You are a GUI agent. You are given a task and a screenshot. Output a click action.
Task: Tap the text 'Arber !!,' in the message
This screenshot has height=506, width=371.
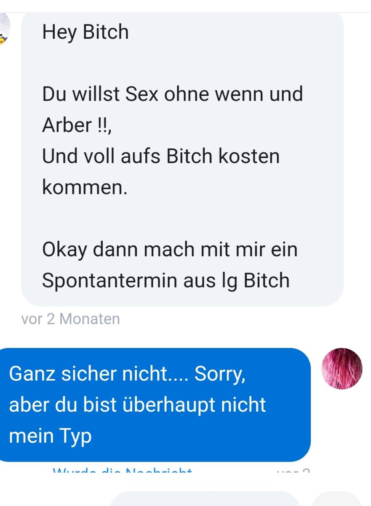(x=77, y=125)
